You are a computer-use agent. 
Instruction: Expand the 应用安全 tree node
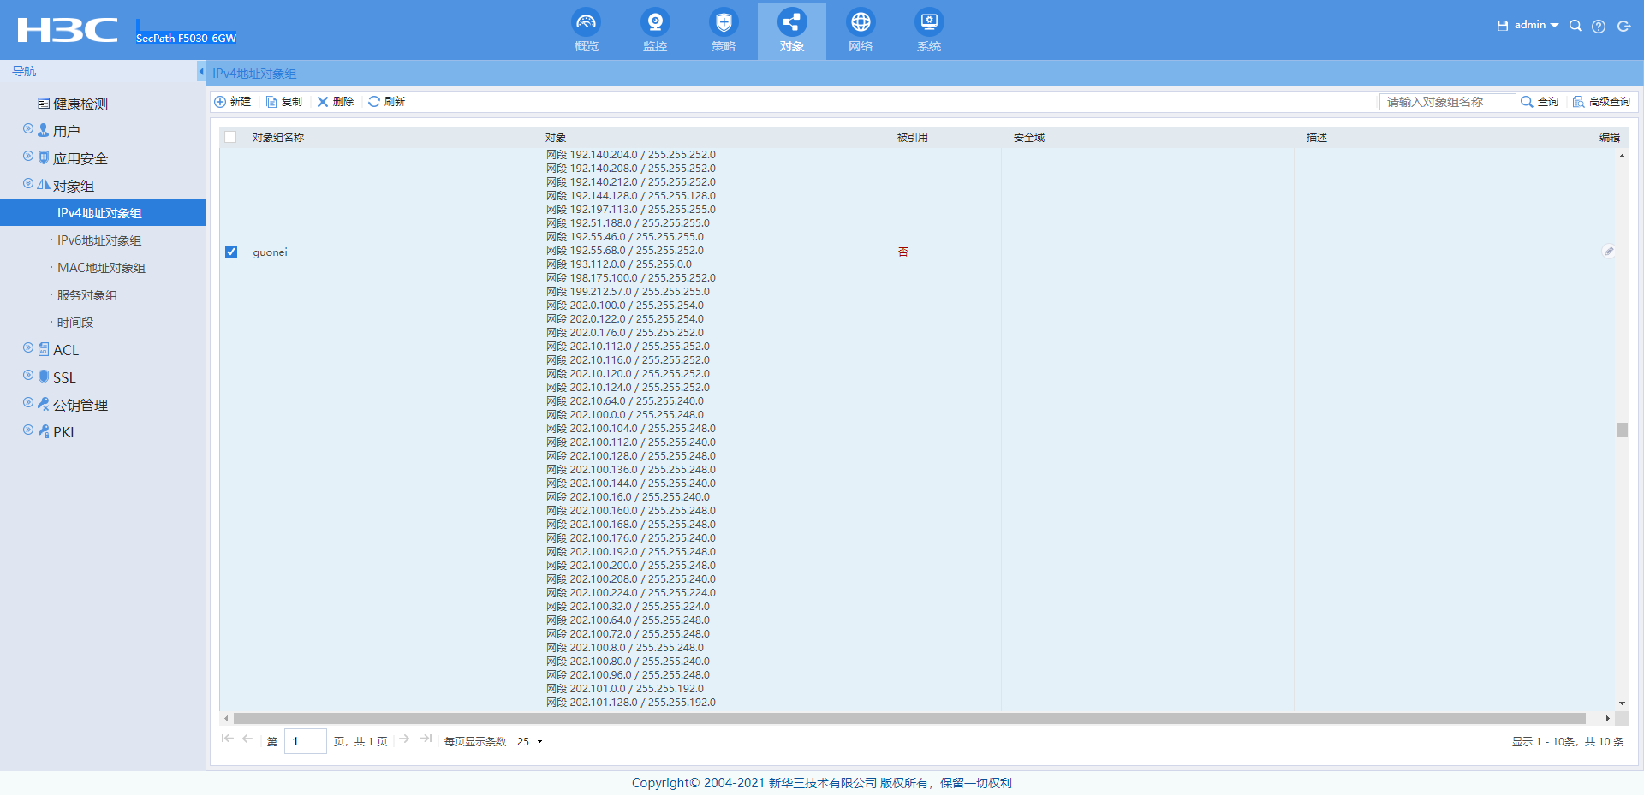click(x=28, y=157)
